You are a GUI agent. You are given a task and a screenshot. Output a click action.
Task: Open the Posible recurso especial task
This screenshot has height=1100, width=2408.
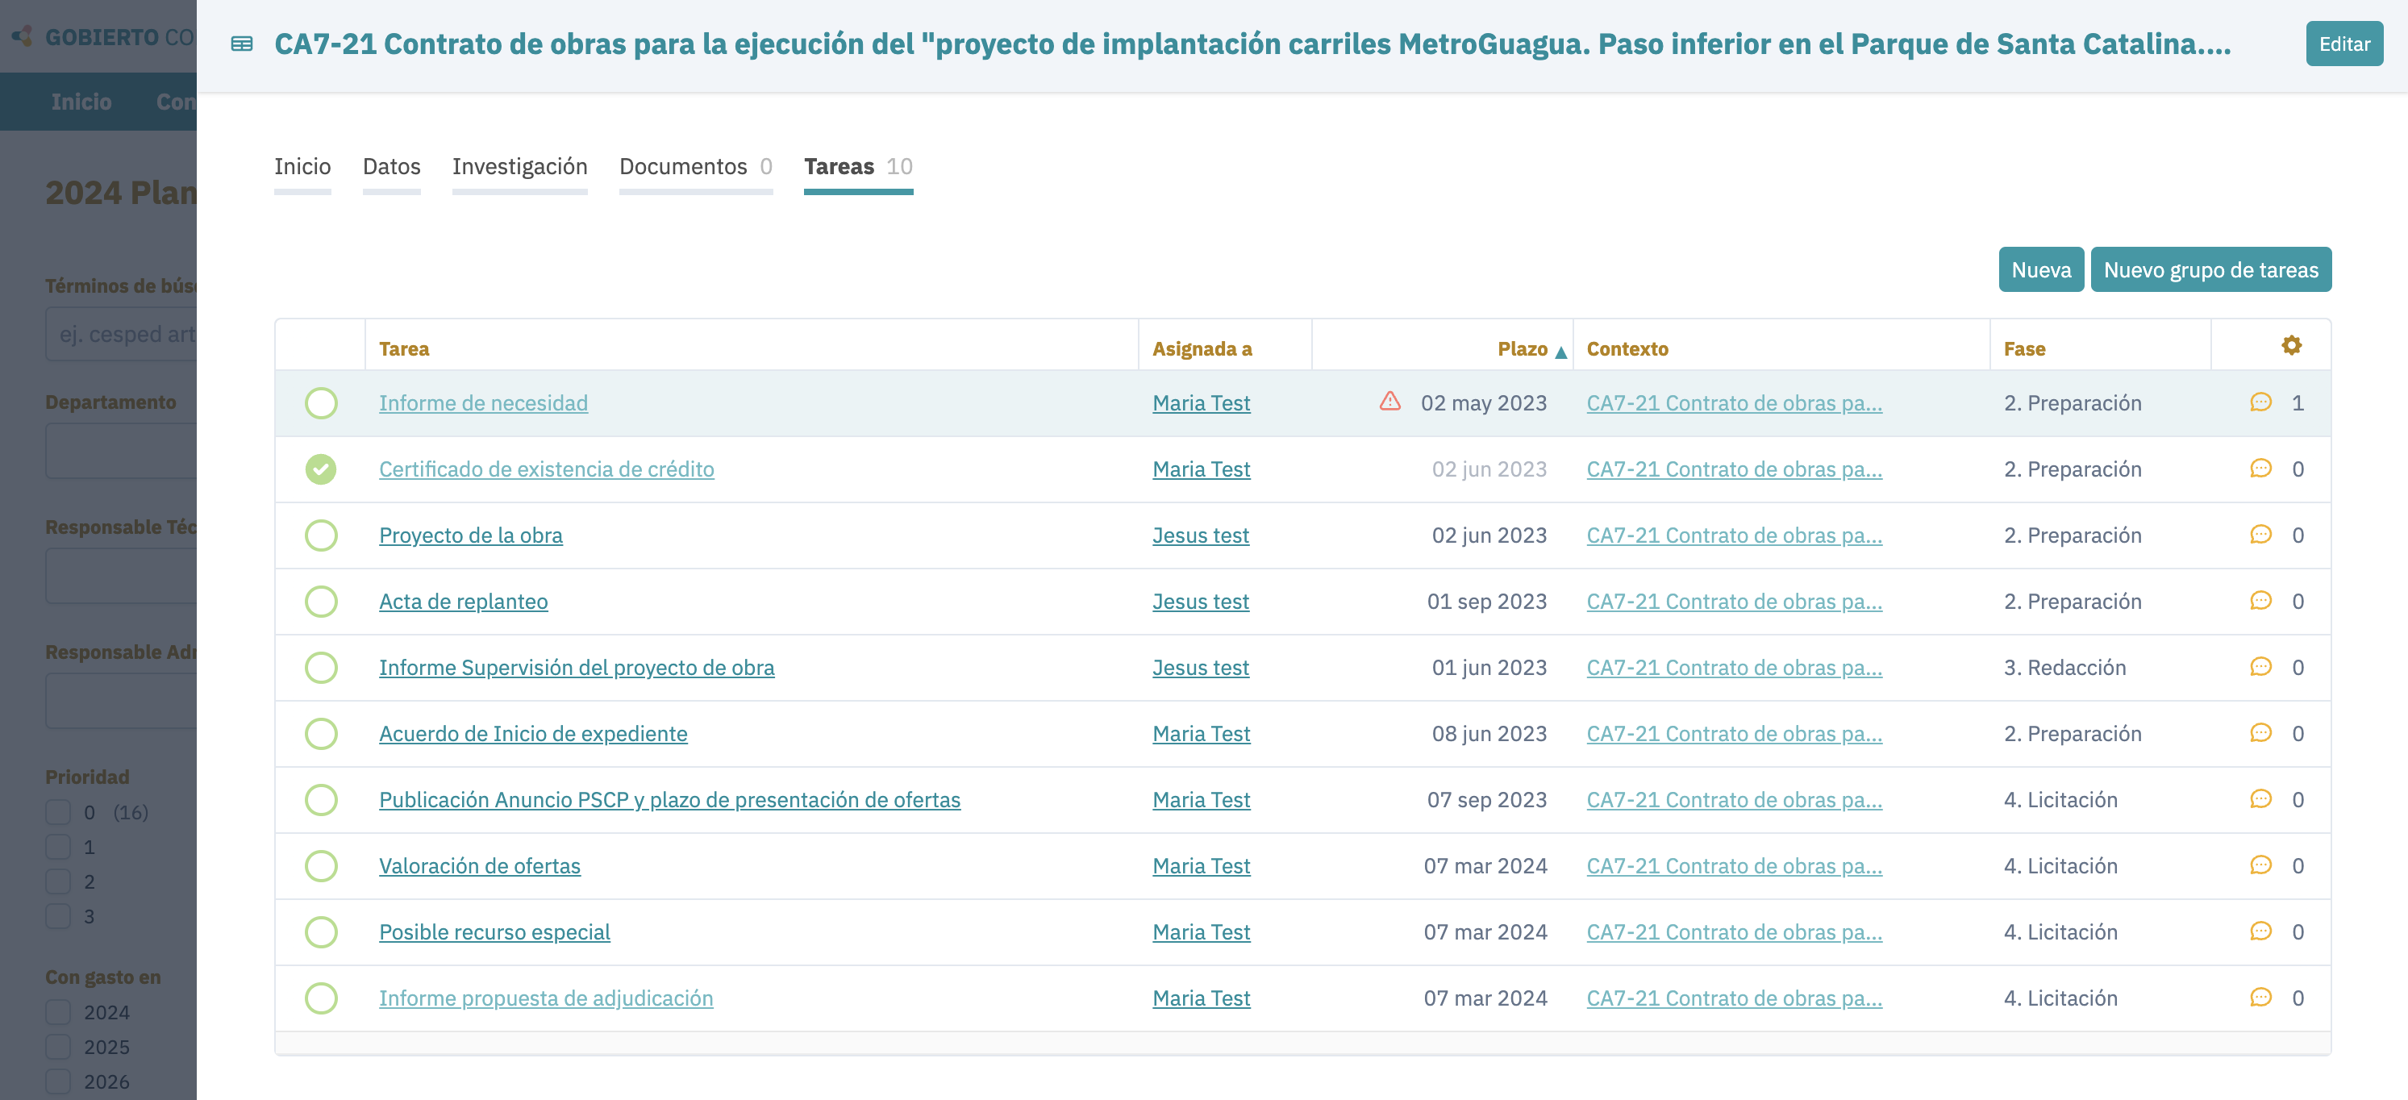pyautogui.click(x=494, y=931)
